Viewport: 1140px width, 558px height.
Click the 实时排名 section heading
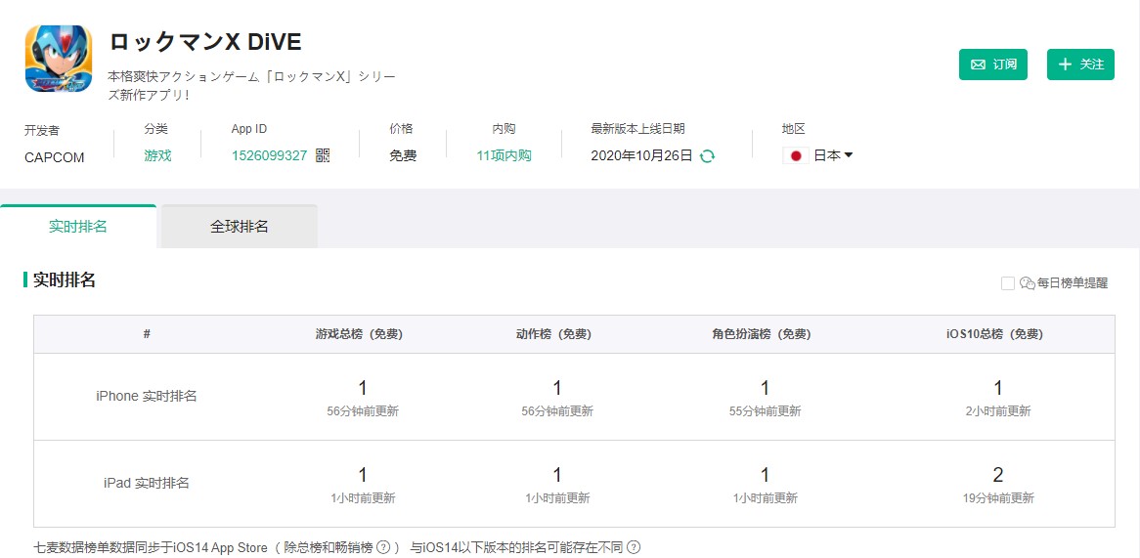pos(65,280)
